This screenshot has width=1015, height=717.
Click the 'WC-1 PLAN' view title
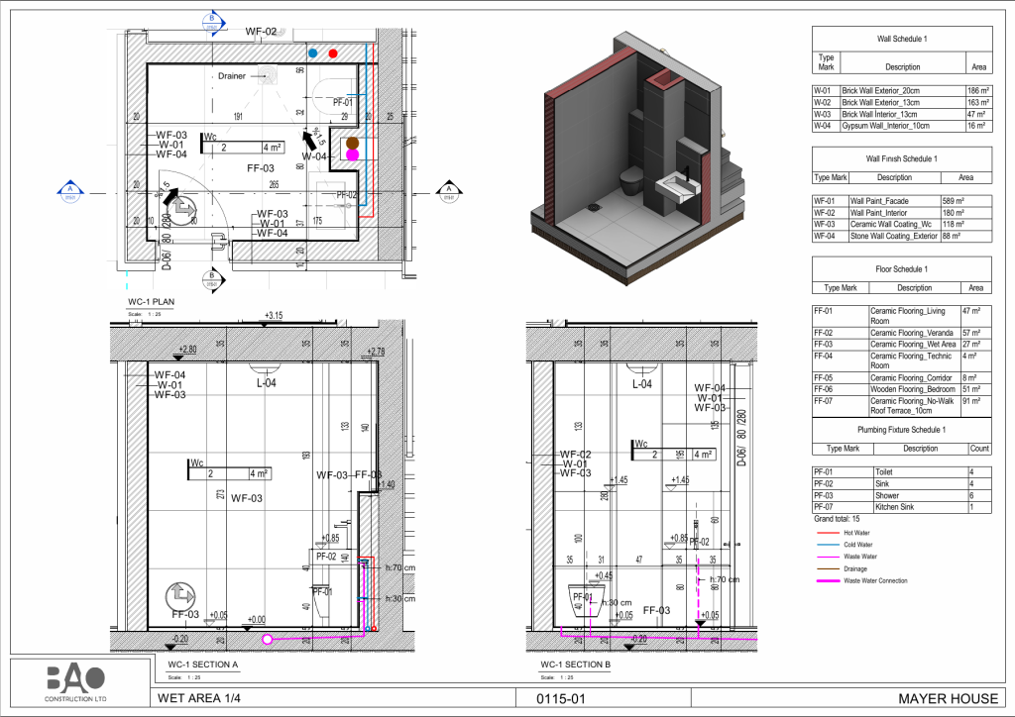[x=151, y=302]
